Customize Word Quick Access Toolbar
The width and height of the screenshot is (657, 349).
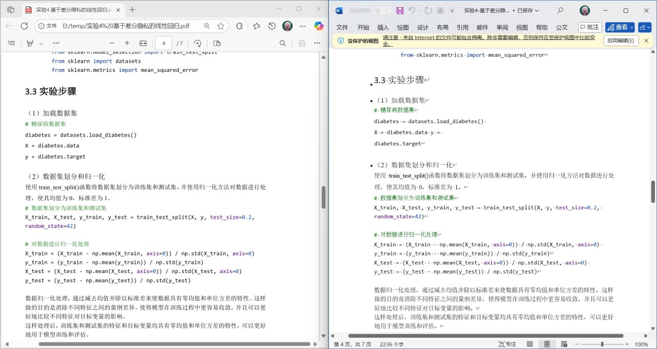click(451, 10)
